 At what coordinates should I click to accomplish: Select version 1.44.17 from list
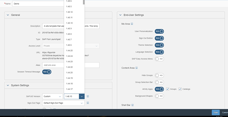74,89
